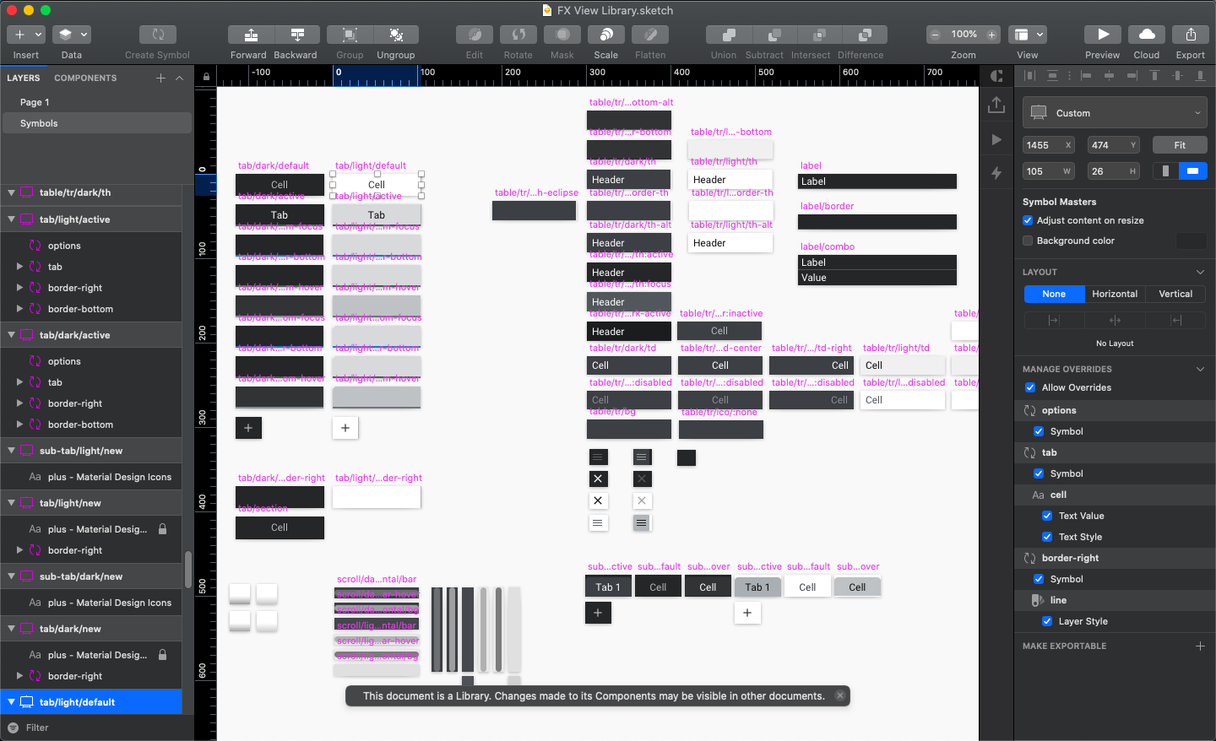Collapse the Layout section chevron

click(x=1200, y=272)
